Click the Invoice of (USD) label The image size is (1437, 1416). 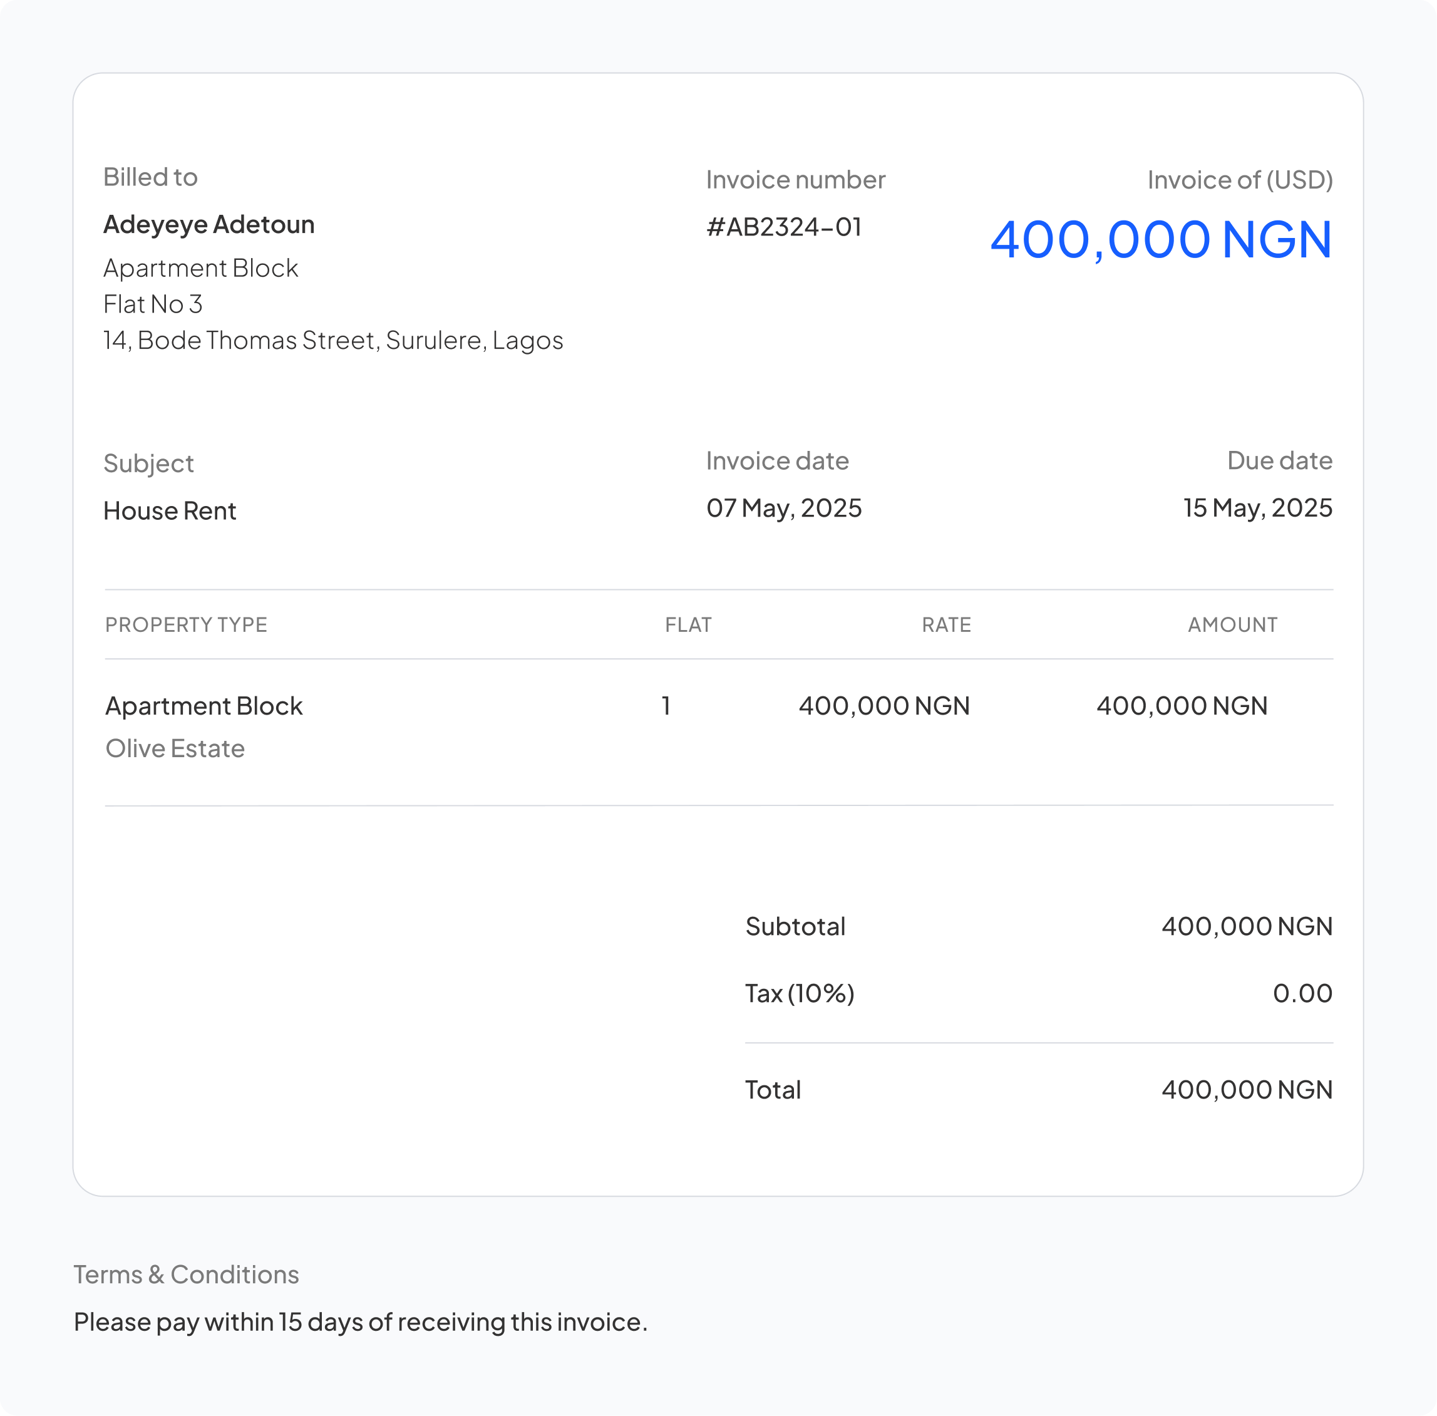1239,180
